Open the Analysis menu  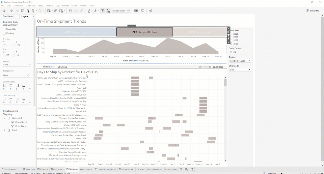pos(49,6)
